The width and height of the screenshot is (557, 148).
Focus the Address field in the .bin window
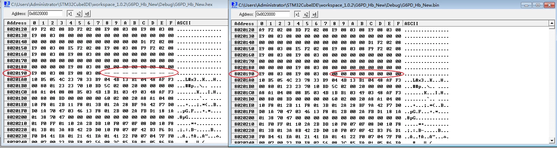tap(273, 14)
